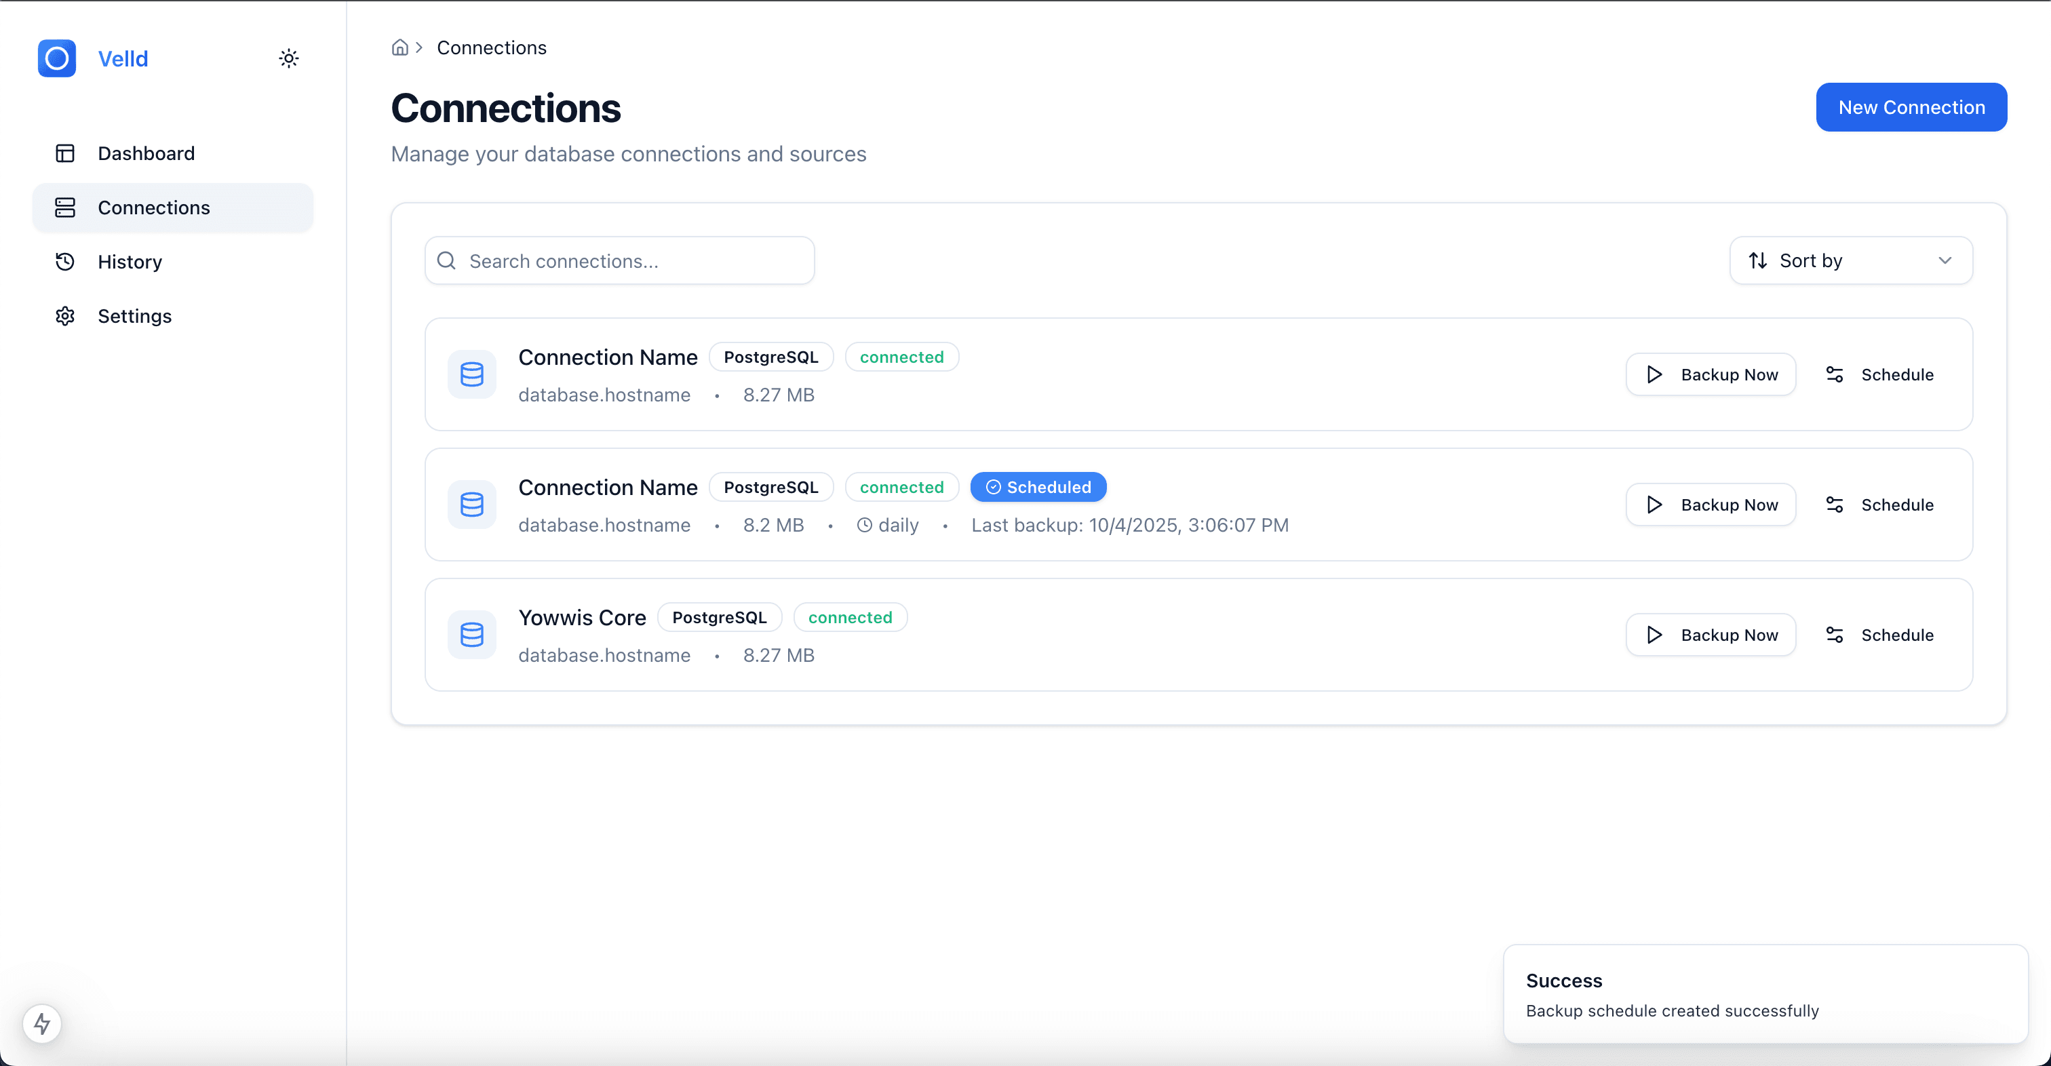Click the search magnifier icon
The image size is (2051, 1066).
[x=447, y=260]
